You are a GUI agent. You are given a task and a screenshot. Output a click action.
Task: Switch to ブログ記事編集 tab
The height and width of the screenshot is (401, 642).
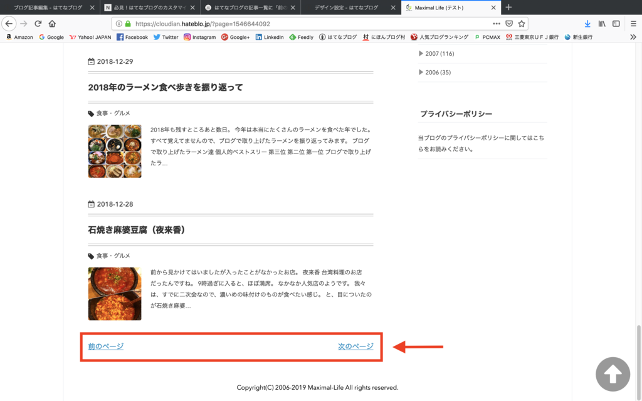(48, 8)
